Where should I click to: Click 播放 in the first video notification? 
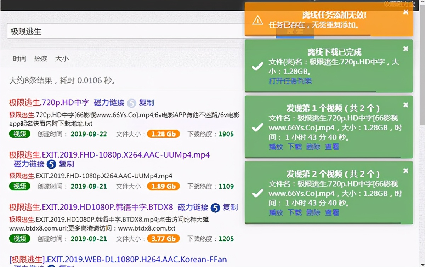(x=276, y=147)
